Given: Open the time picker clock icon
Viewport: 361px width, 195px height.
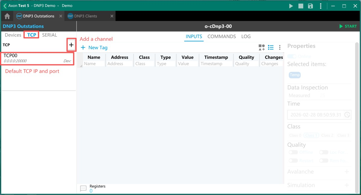Looking at the screenshot, I should tap(347, 115).
